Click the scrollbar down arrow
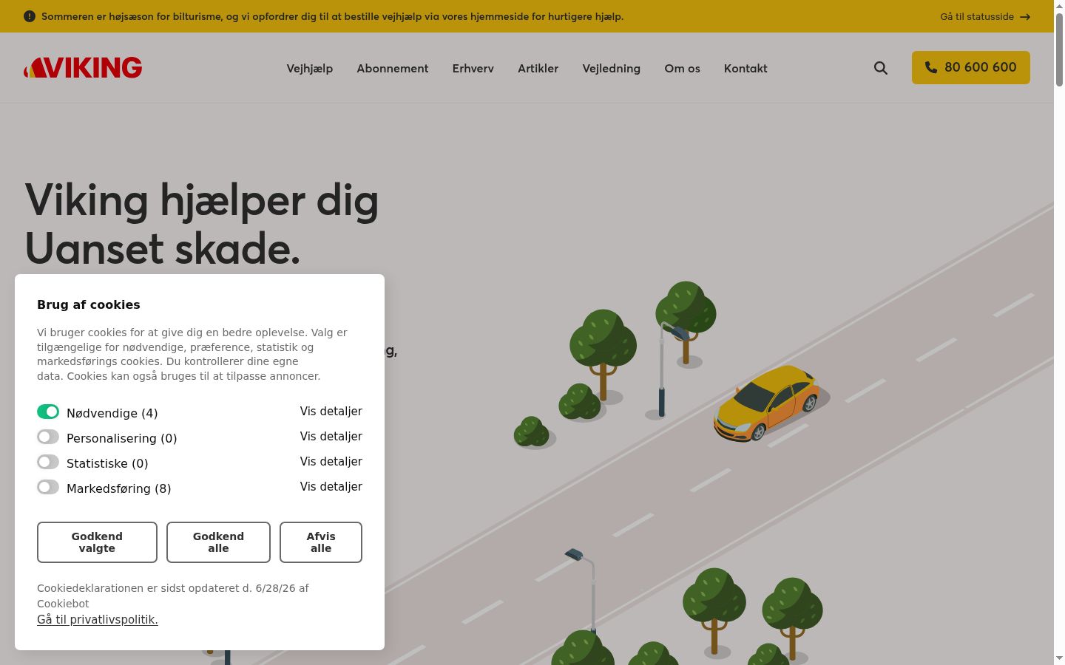 pyautogui.click(x=1059, y=658)
